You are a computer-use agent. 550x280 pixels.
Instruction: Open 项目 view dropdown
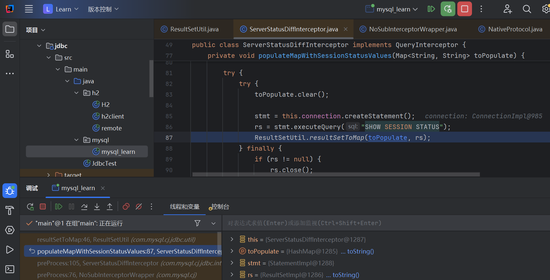[36, 30]
